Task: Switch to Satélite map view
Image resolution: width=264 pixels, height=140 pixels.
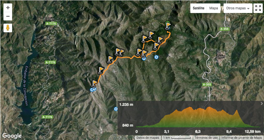Action: (x=199, y=8)
